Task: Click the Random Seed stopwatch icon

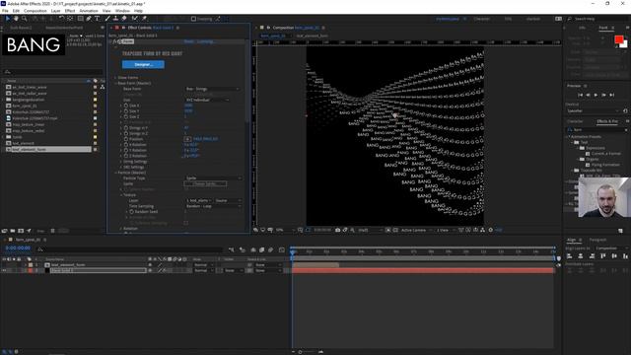Action: pos(131,212)
